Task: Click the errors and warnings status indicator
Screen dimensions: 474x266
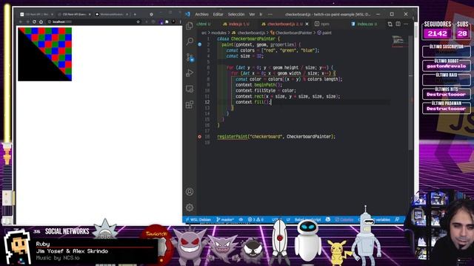Action: tap(256, 219)
